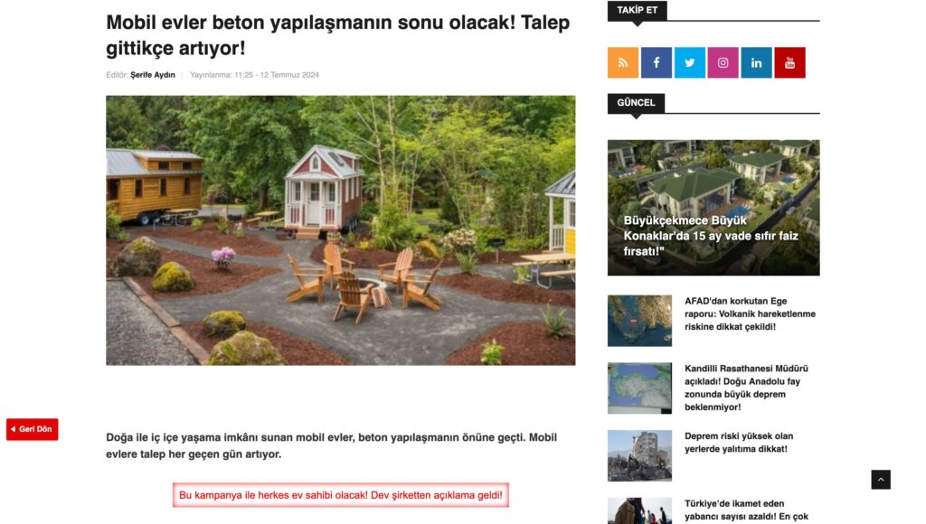Open Türkiye'de ikamet eden yabancı headline
Image resolution: width=926 pixels, height=524 pixels.
point(746,510)
